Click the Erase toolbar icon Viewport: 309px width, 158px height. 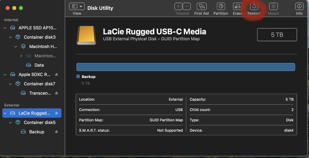click(237, 7)
